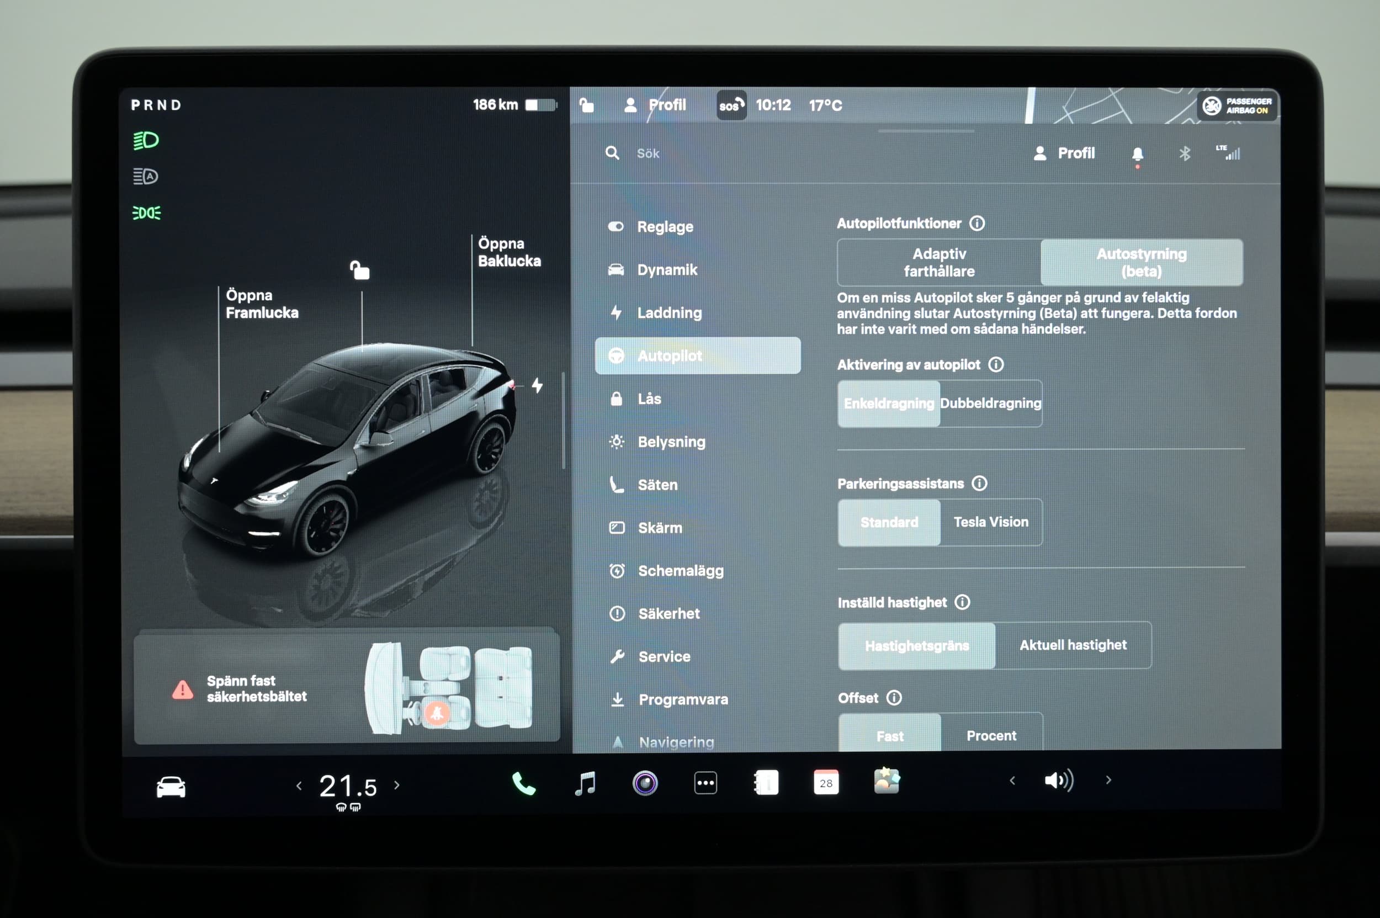Open the phone app icon

coord(523,783)
